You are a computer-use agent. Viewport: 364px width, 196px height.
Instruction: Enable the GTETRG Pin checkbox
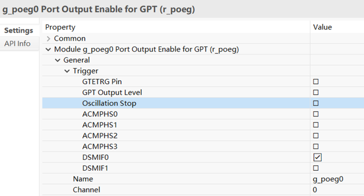pos(316,81)
